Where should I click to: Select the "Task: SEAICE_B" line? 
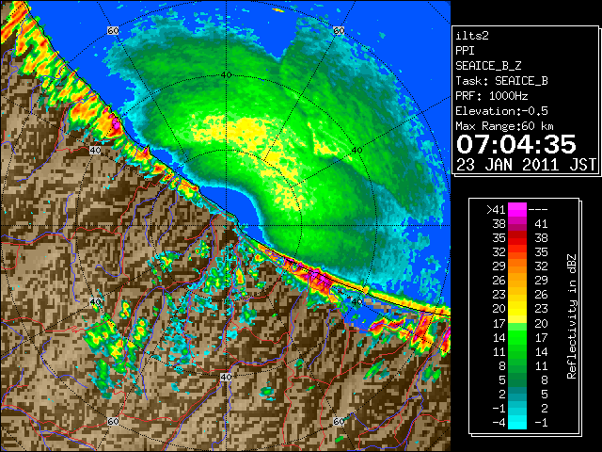coord(501,81)
